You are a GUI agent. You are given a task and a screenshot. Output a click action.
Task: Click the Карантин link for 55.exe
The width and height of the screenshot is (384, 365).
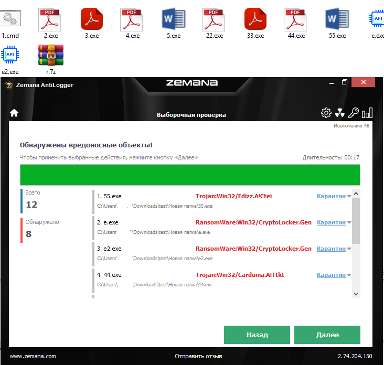tap(331, 196)
